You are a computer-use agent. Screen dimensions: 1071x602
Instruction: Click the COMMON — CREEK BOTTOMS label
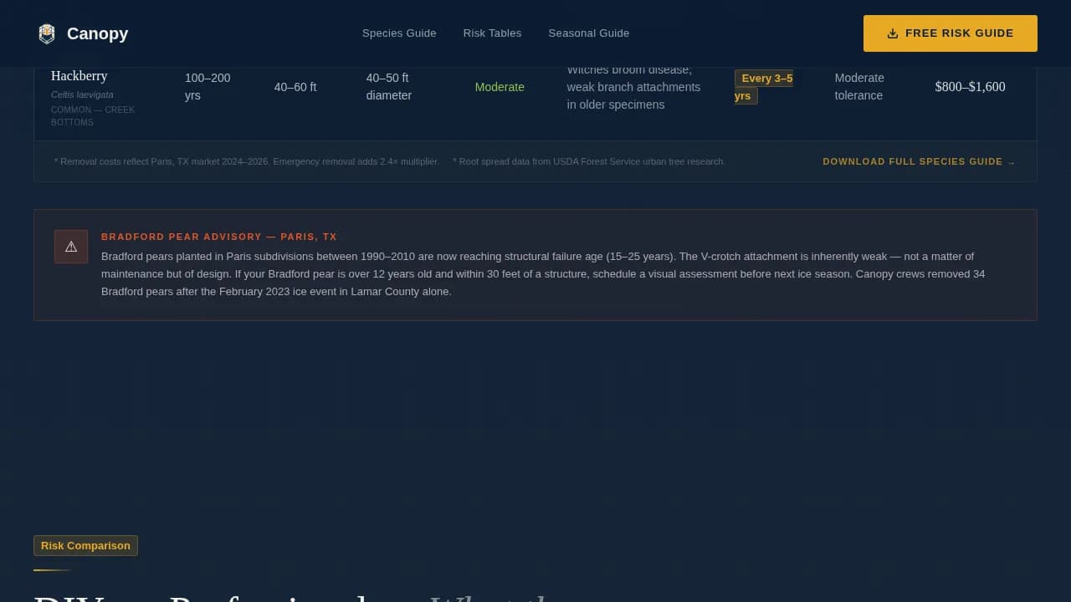click(93, 116)
